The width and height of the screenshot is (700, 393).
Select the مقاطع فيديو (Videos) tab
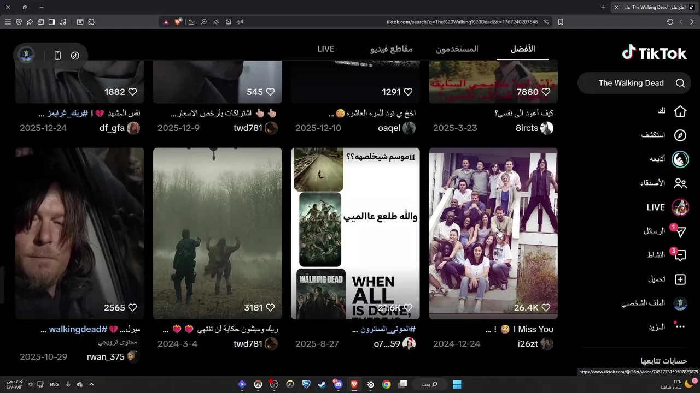pyautogui.click(x=392, y=49)
